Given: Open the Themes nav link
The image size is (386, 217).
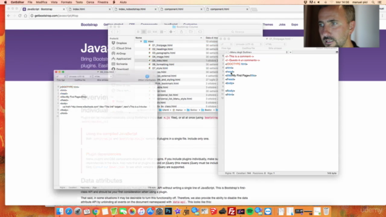Looking at the screenshot, I should click(x=268, y=25).
